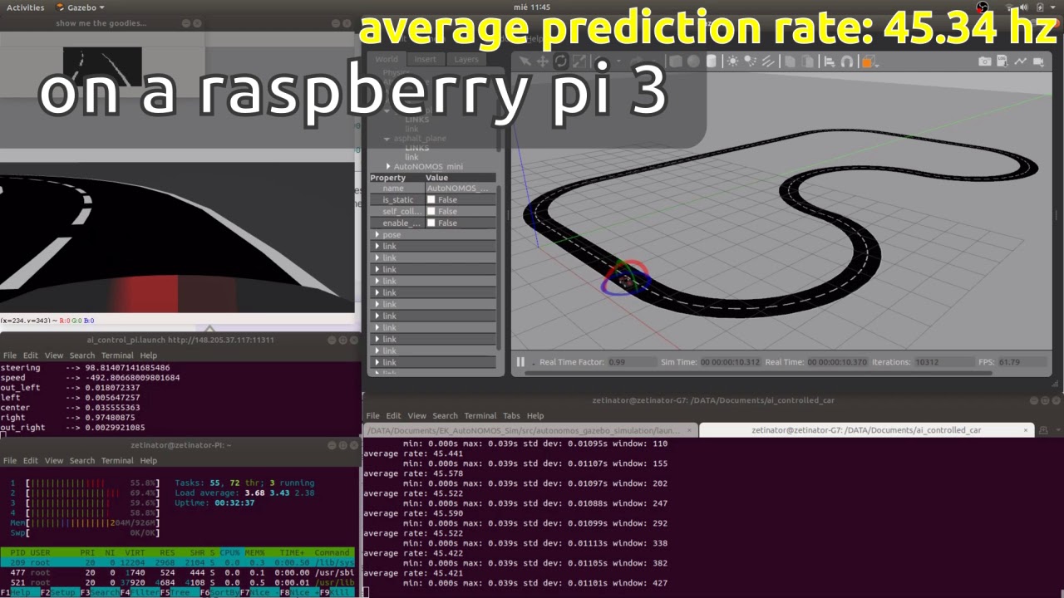Select the name value AutoNOMOS cell
1064x598 pixels.
[x=460, y=188]
